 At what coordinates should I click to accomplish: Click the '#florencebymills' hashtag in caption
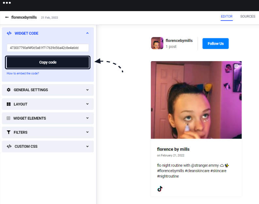pos(170,171)
